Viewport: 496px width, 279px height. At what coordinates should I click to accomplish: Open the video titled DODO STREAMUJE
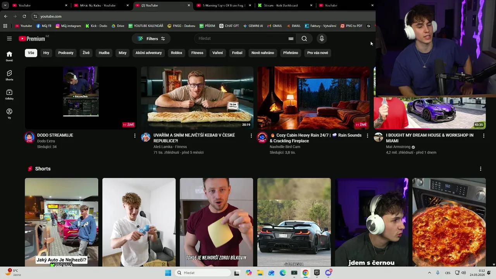point(55,135)
